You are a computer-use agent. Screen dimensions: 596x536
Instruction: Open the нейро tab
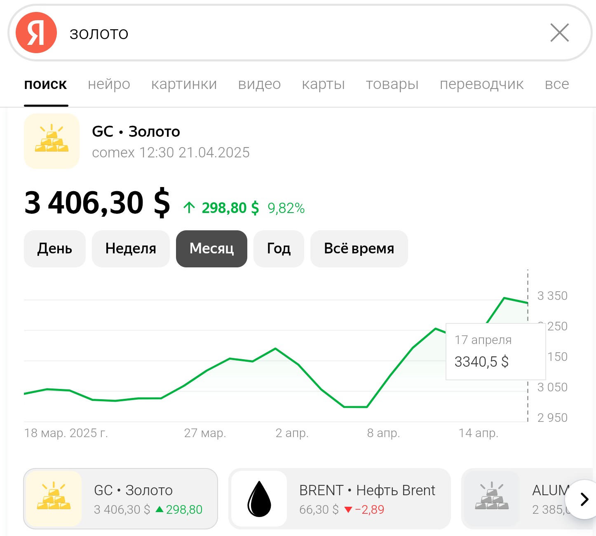[109, 84]
